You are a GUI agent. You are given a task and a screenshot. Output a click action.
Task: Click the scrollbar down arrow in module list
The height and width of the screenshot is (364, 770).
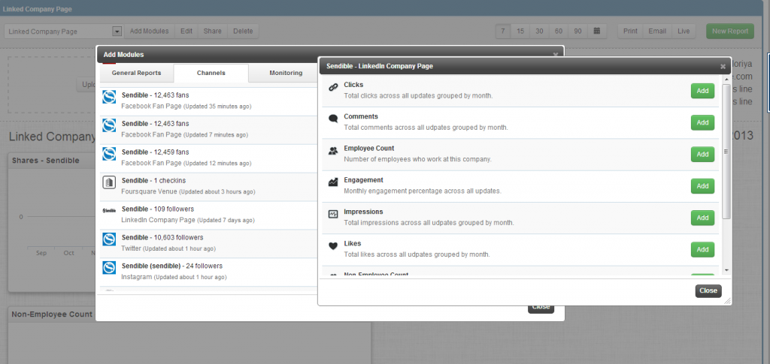(x=727, y=270)
